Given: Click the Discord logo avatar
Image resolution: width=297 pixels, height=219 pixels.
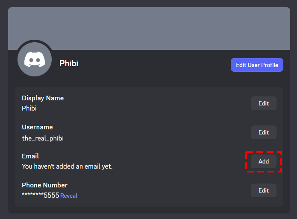Looking at the screenshot, I should 35,59.
